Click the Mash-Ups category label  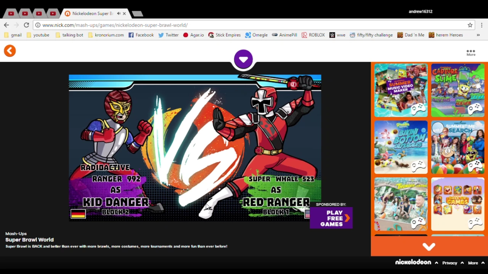tap(16, 234)
